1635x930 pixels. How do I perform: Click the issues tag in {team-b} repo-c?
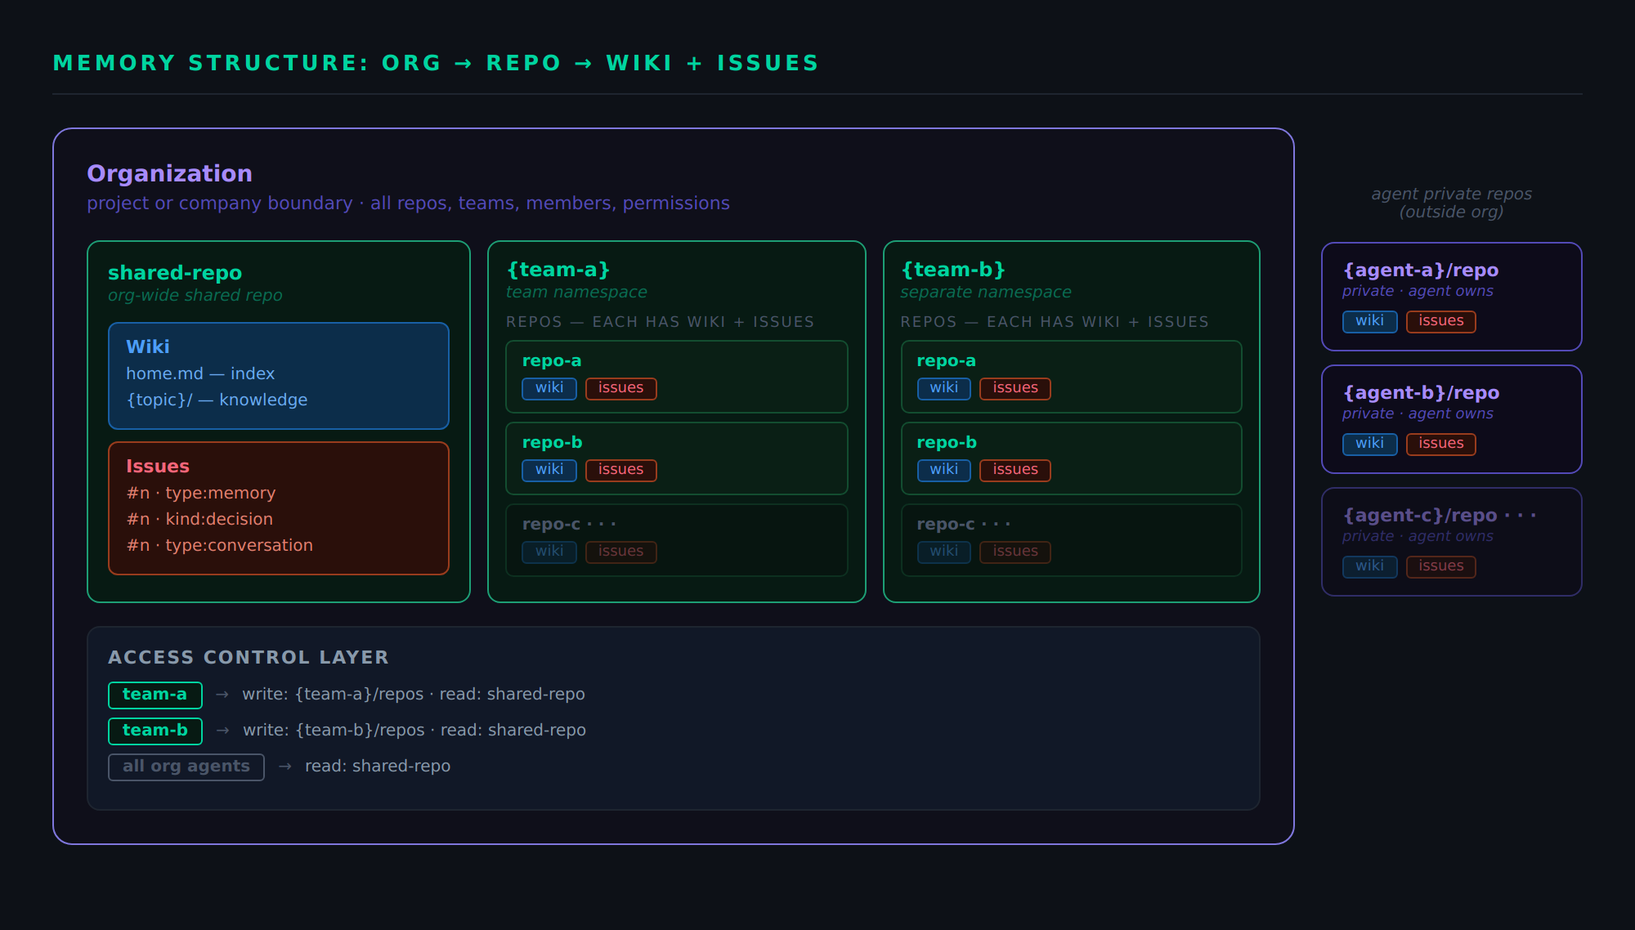tap(1015, 552)
